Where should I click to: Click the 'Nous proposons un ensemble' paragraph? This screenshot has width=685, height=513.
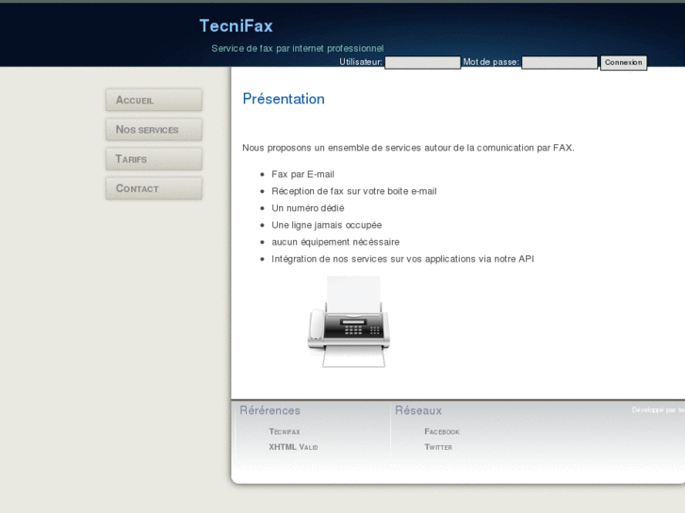tap(409, 148)
